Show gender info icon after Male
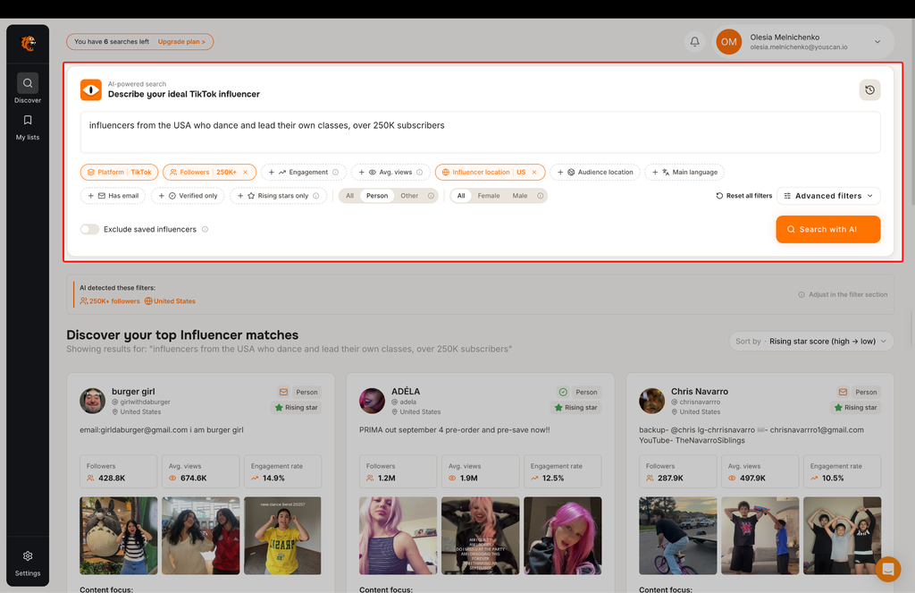 [x=541, y=196]
